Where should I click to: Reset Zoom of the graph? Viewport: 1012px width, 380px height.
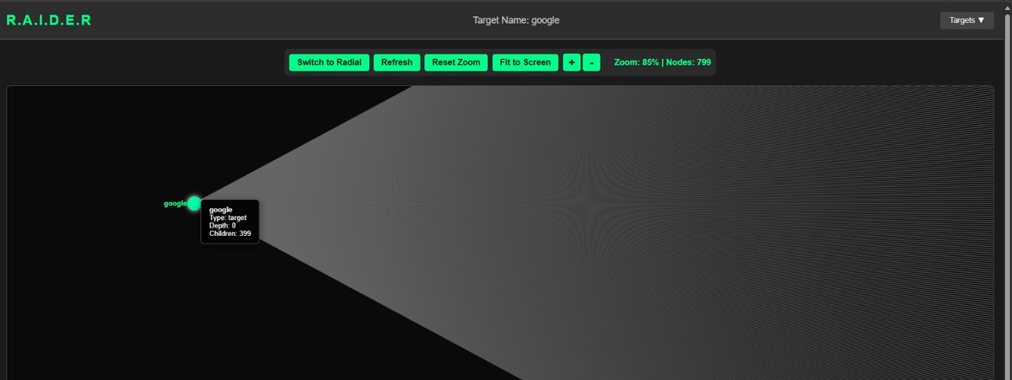point(456,62)
